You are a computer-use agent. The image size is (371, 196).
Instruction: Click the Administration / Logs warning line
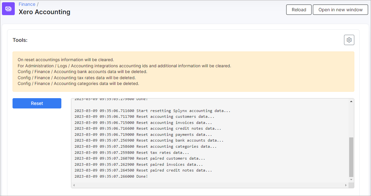pyautogui.click(x=124, y=66)
